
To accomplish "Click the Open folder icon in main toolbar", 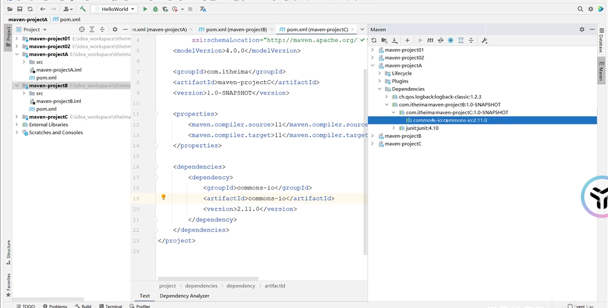I will coord(10,9).
